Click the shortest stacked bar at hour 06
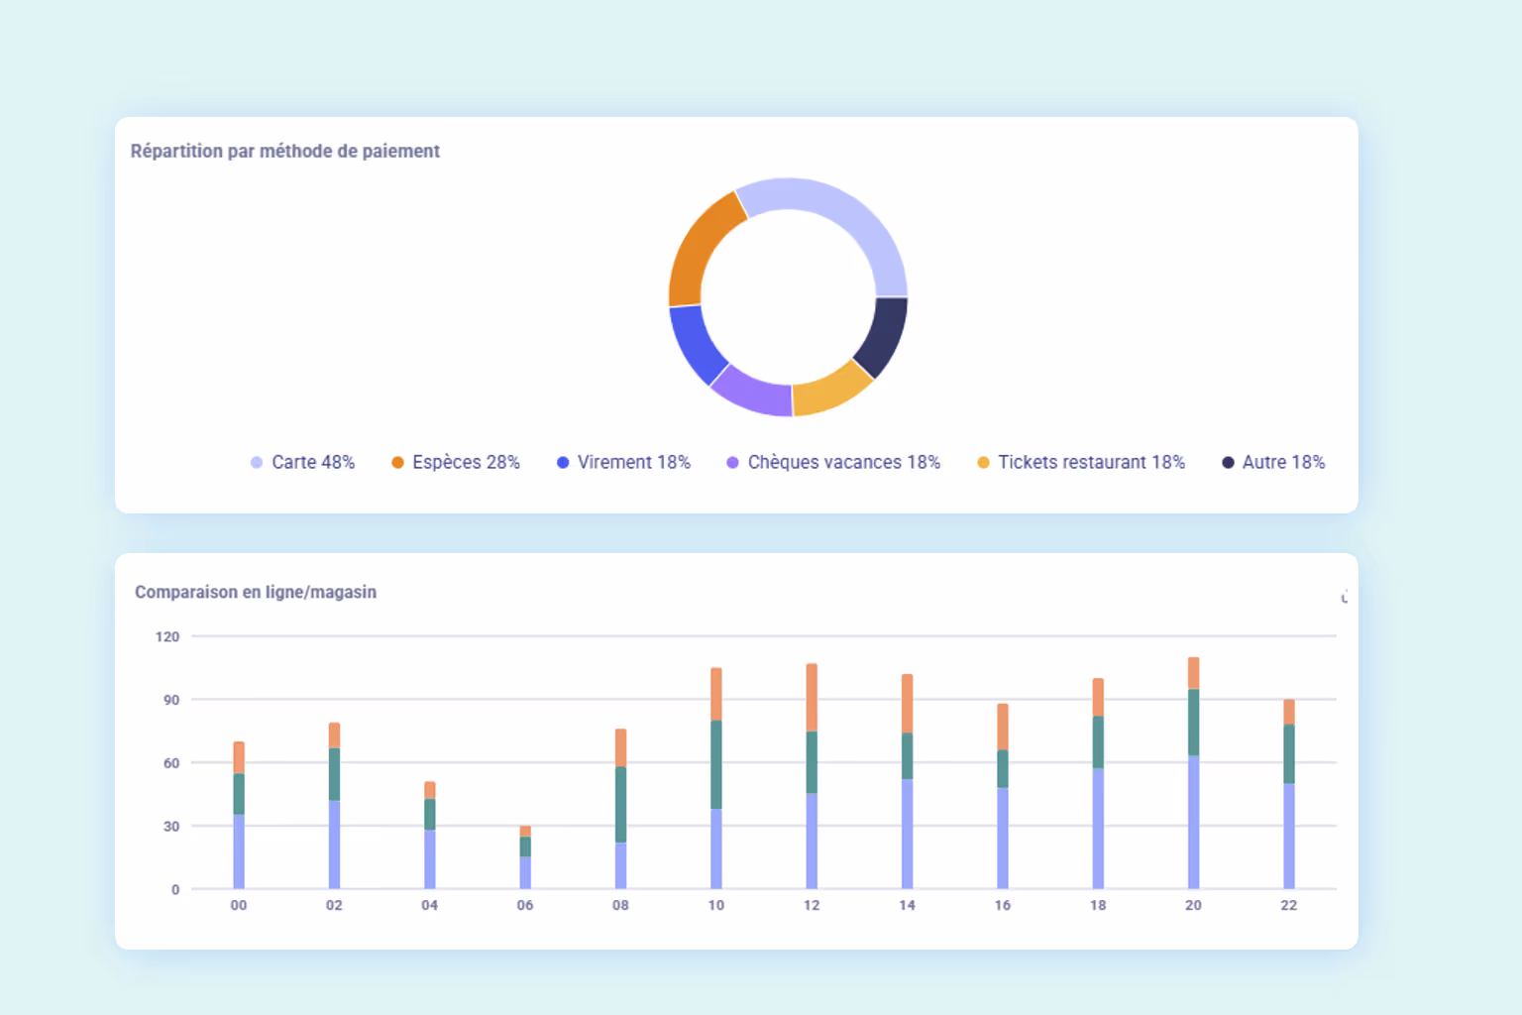 [x=525, y=857]
